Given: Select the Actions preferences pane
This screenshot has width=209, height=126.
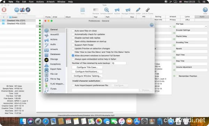Looking at the screenshot, I should point(54,40).
